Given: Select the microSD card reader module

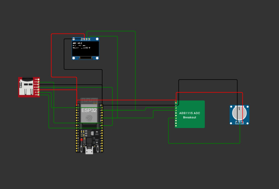Looking at the screenshot, I should tap(27, 87).
